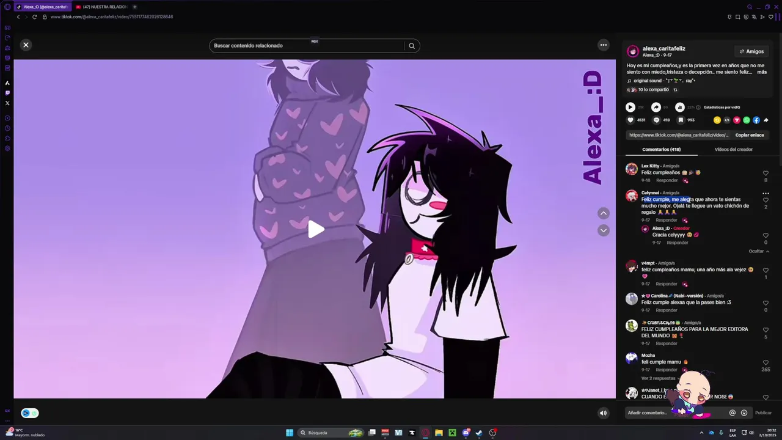Copy the video link with 'Copiar enlace'
Viewport: 782px width, 440px height.
(x=750, y=135)
